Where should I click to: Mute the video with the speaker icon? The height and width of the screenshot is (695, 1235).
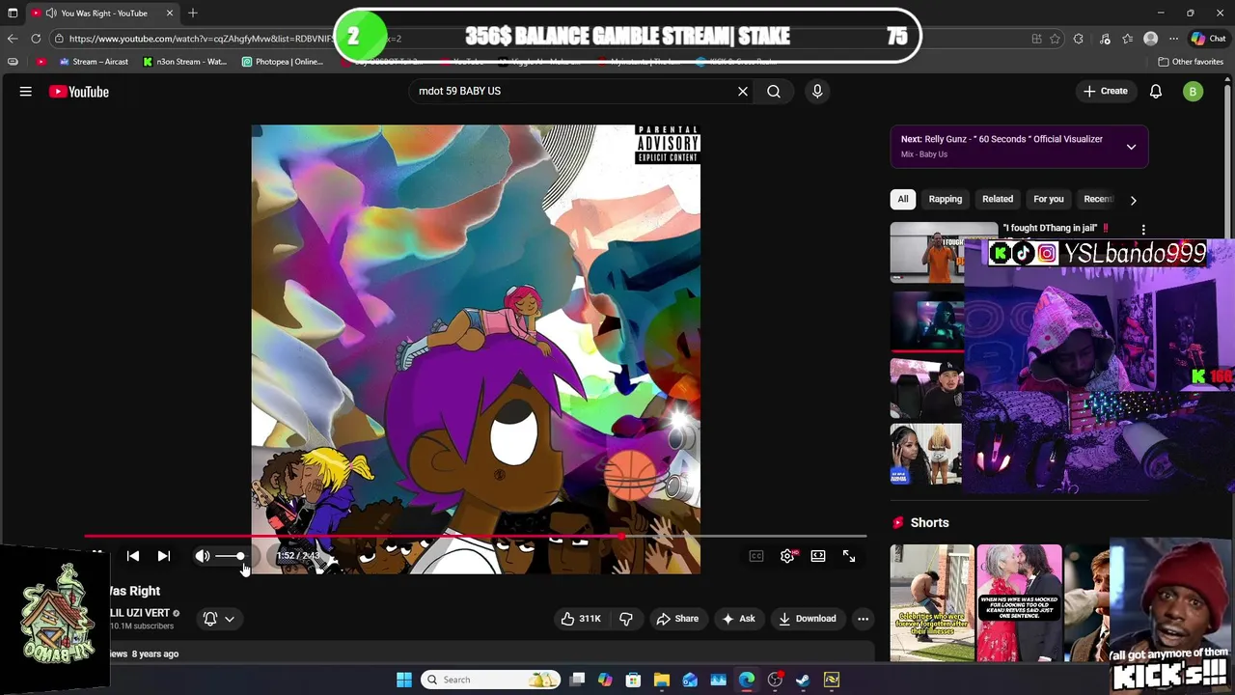tap(203, 556)
